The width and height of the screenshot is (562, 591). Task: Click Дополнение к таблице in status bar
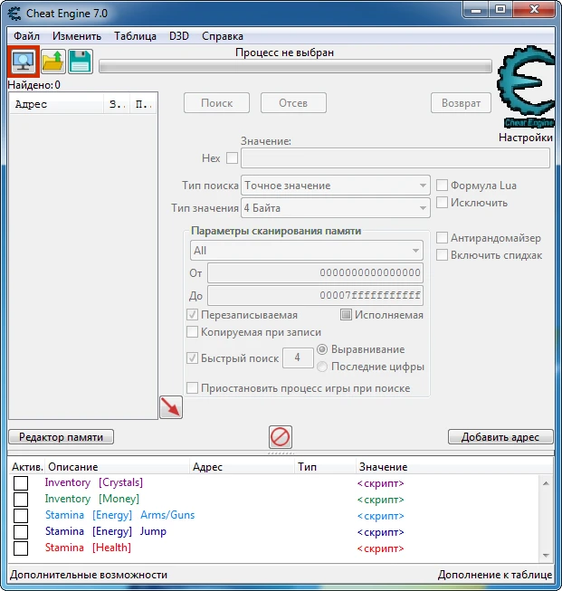click(x=495, y=575)
